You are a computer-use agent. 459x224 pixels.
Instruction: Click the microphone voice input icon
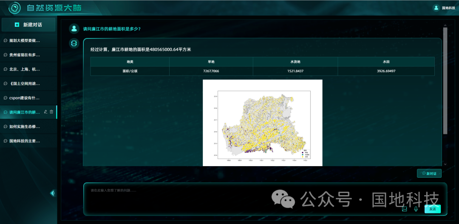click(x=416, y=209)
